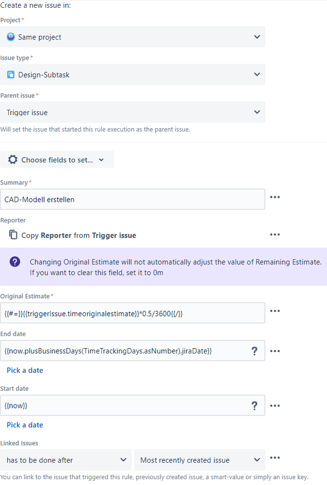Click the question mark inside Start date field
The height and width of the screenshot is (485, 327).
pyautogui.click(x=254, y=405)
